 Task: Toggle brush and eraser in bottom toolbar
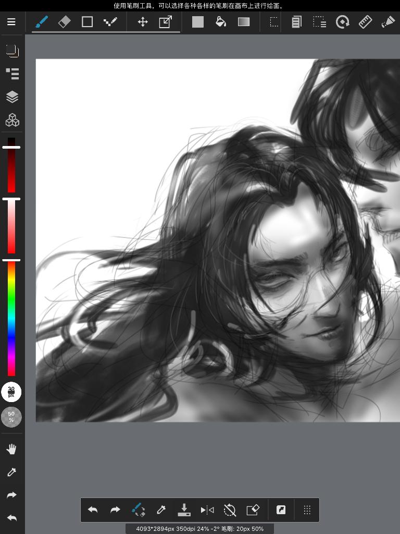[139, 510]
